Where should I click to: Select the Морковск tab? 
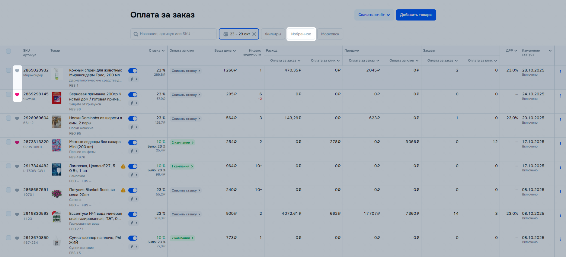pos(330,34)
